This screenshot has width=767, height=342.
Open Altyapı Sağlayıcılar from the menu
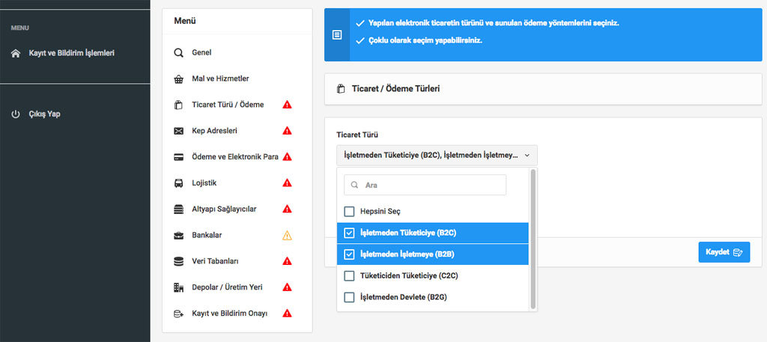click(225, 209)
